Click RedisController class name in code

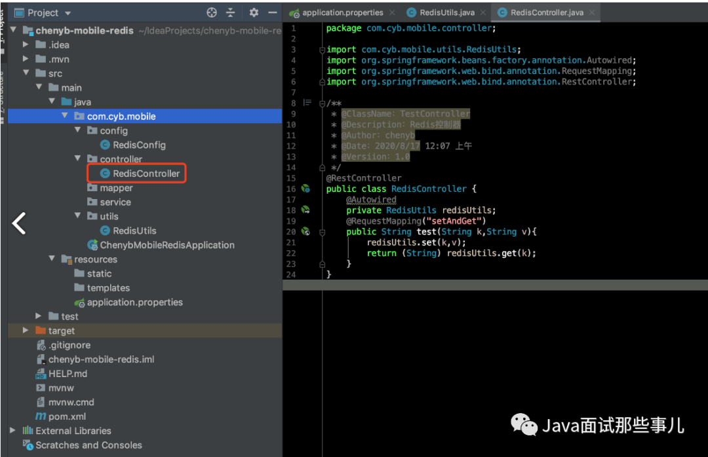pos(429,189)
